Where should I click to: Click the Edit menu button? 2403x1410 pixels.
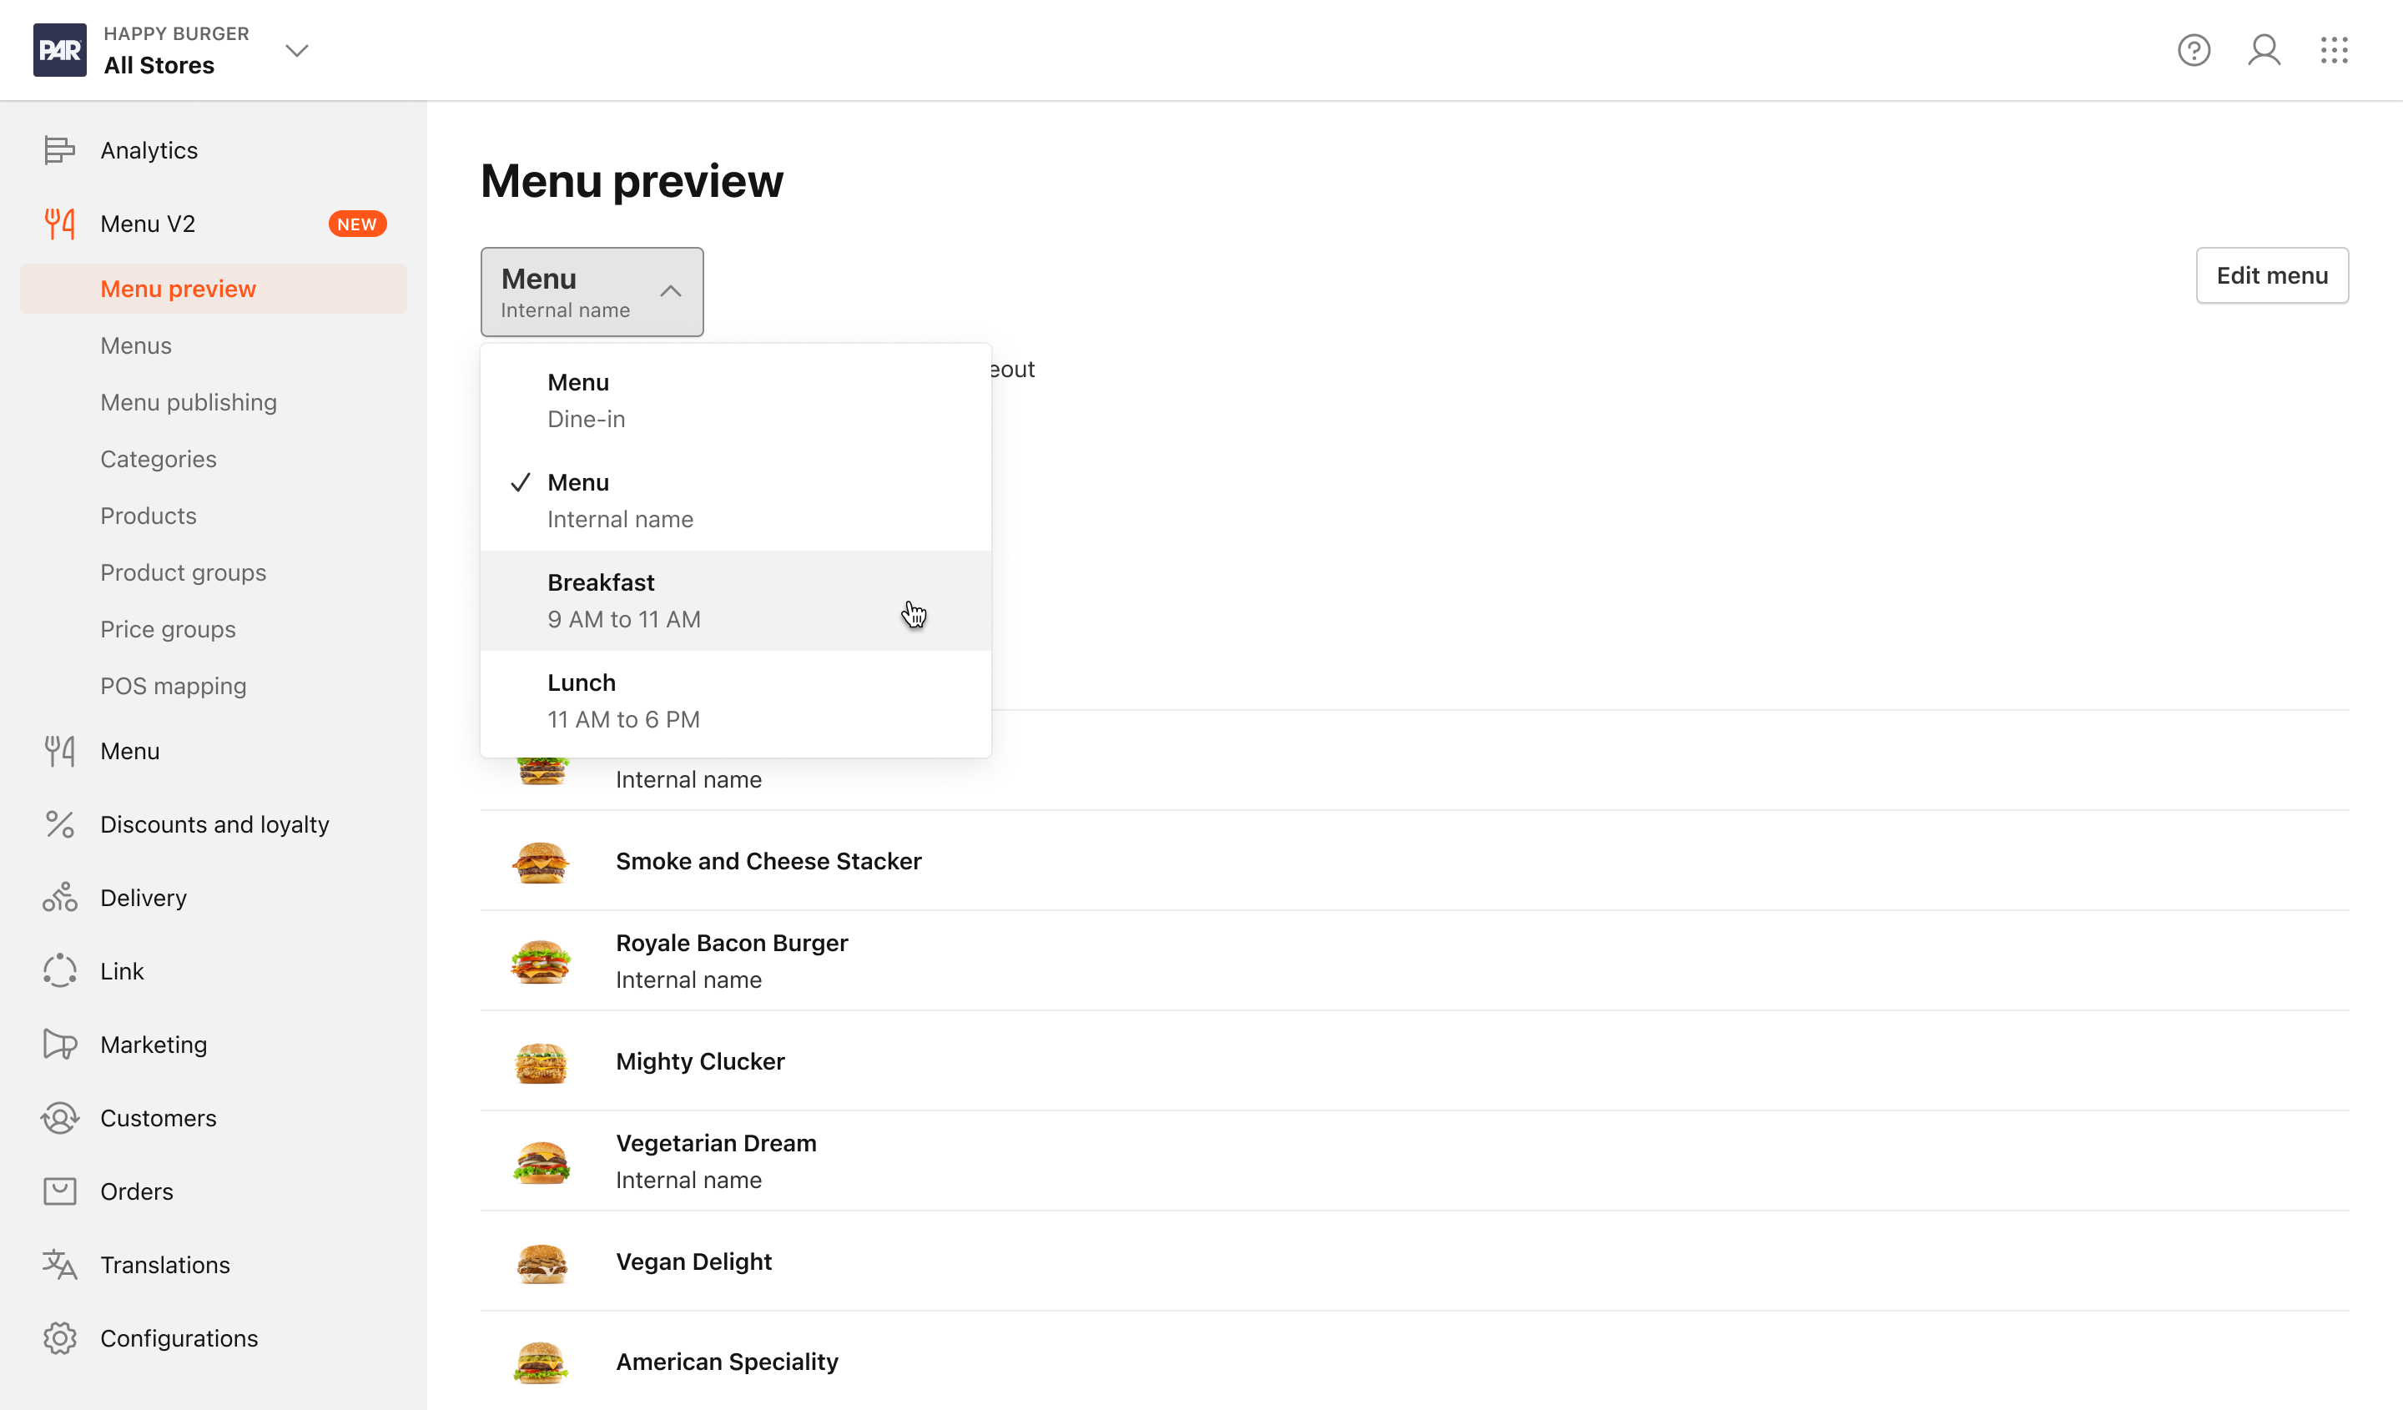click(x=2271, y=275)
